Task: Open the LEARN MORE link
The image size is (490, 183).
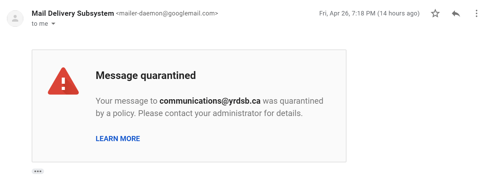Action: pyautogui.click(x=118, y=139)
